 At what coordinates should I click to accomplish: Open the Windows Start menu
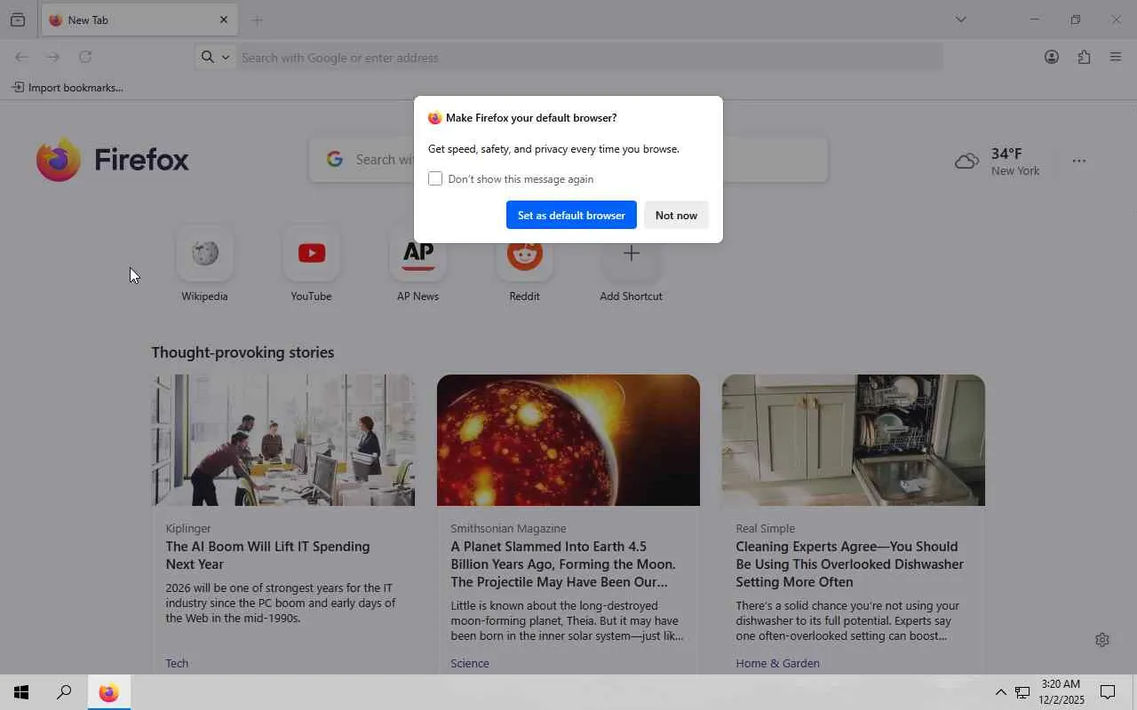click(x=21, y=692)
